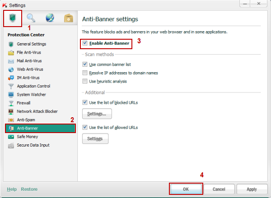Click the IM Anti-Virus chat icon
The width and height of the screenshot is (271, 198).
11,78
